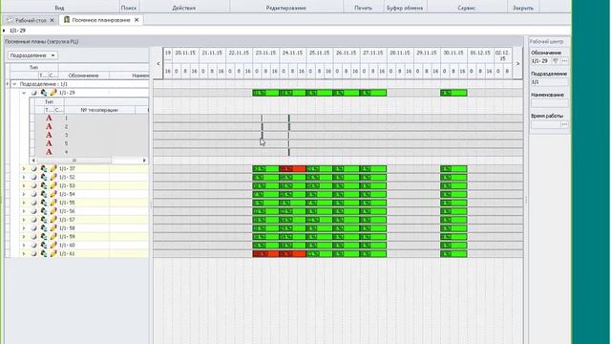Click the green 27.11.15 load bar of row 1/1-55
Image resolution: width=611 pixels, height=344 pixels.
click(373, 203)
